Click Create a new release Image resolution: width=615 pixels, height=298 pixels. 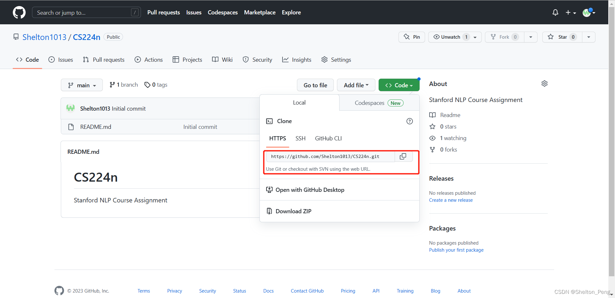pyautogui.click(x=451, y=200)
